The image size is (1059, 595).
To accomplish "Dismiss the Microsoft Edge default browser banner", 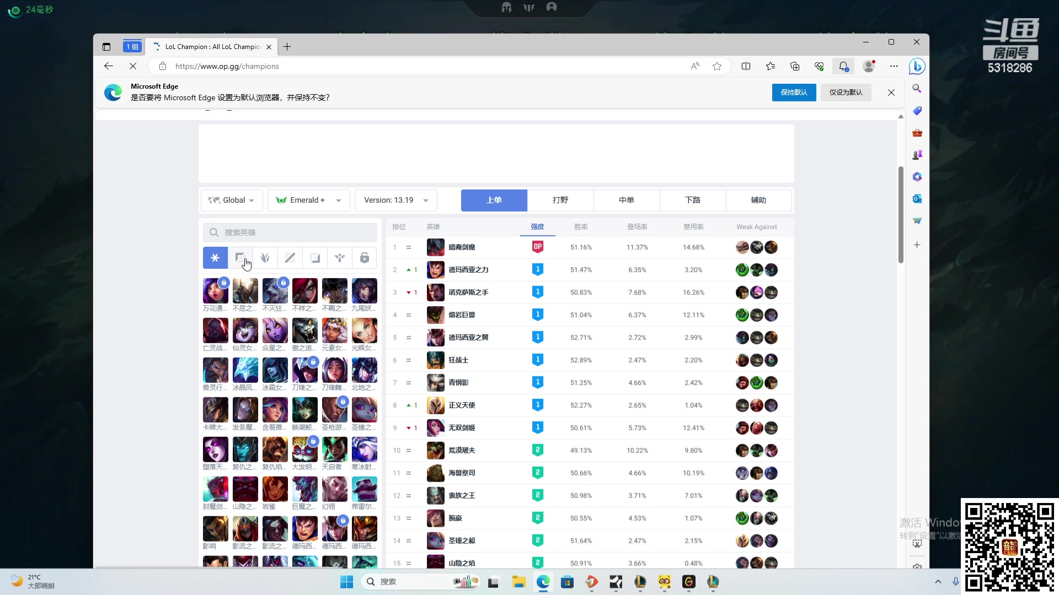I will click(x=891, y=93).
